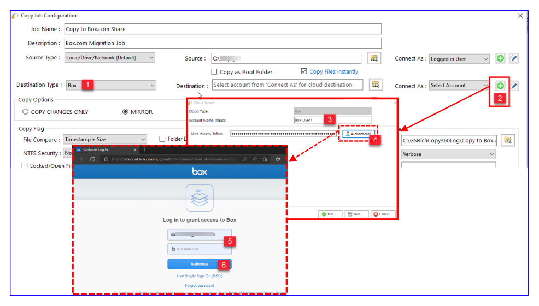
Task: Browse for the log file folder
Action: pyautogui.click(x=508, y=140)
